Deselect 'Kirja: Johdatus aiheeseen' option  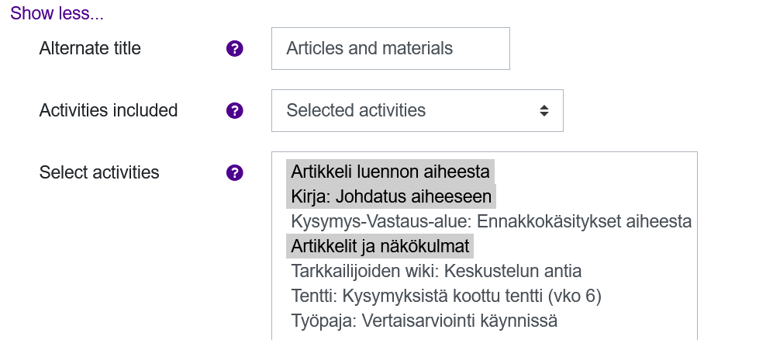coord(391,196)
